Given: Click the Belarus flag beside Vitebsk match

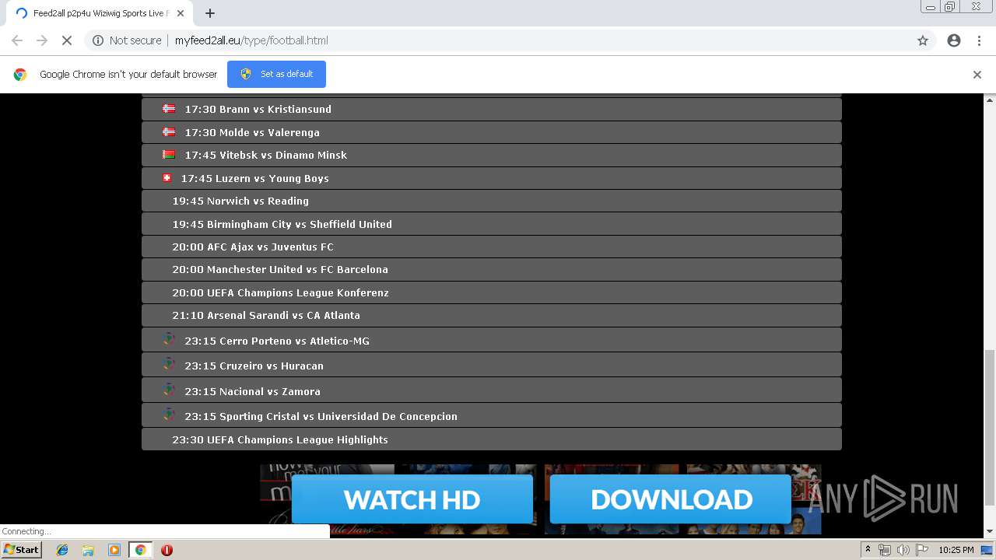Looking at the screenshot, I should [169, 154].
